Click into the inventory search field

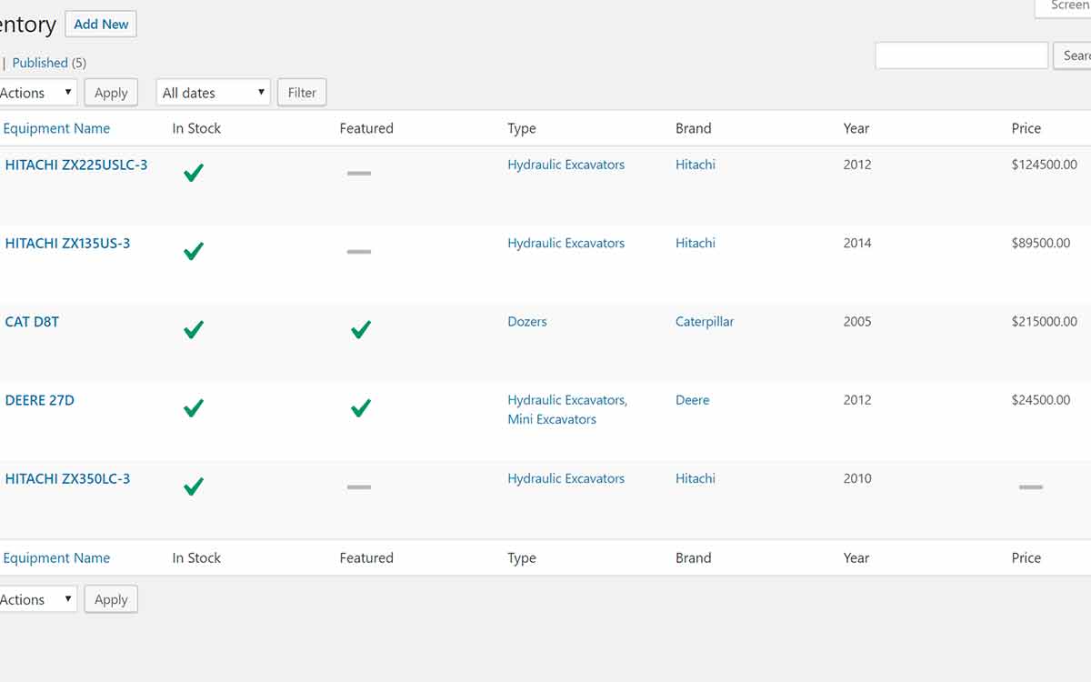[962, 55]
